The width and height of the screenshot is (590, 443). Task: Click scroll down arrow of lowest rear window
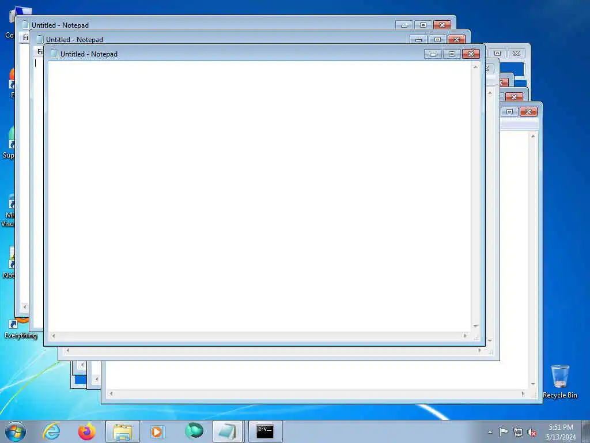533,384
